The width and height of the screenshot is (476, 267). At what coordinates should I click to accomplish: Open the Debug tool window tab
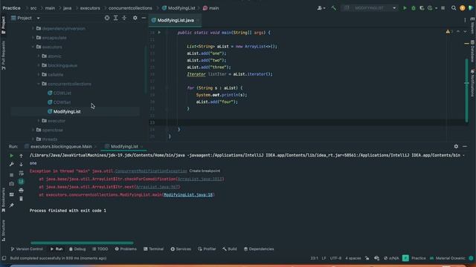pos(77,249)
